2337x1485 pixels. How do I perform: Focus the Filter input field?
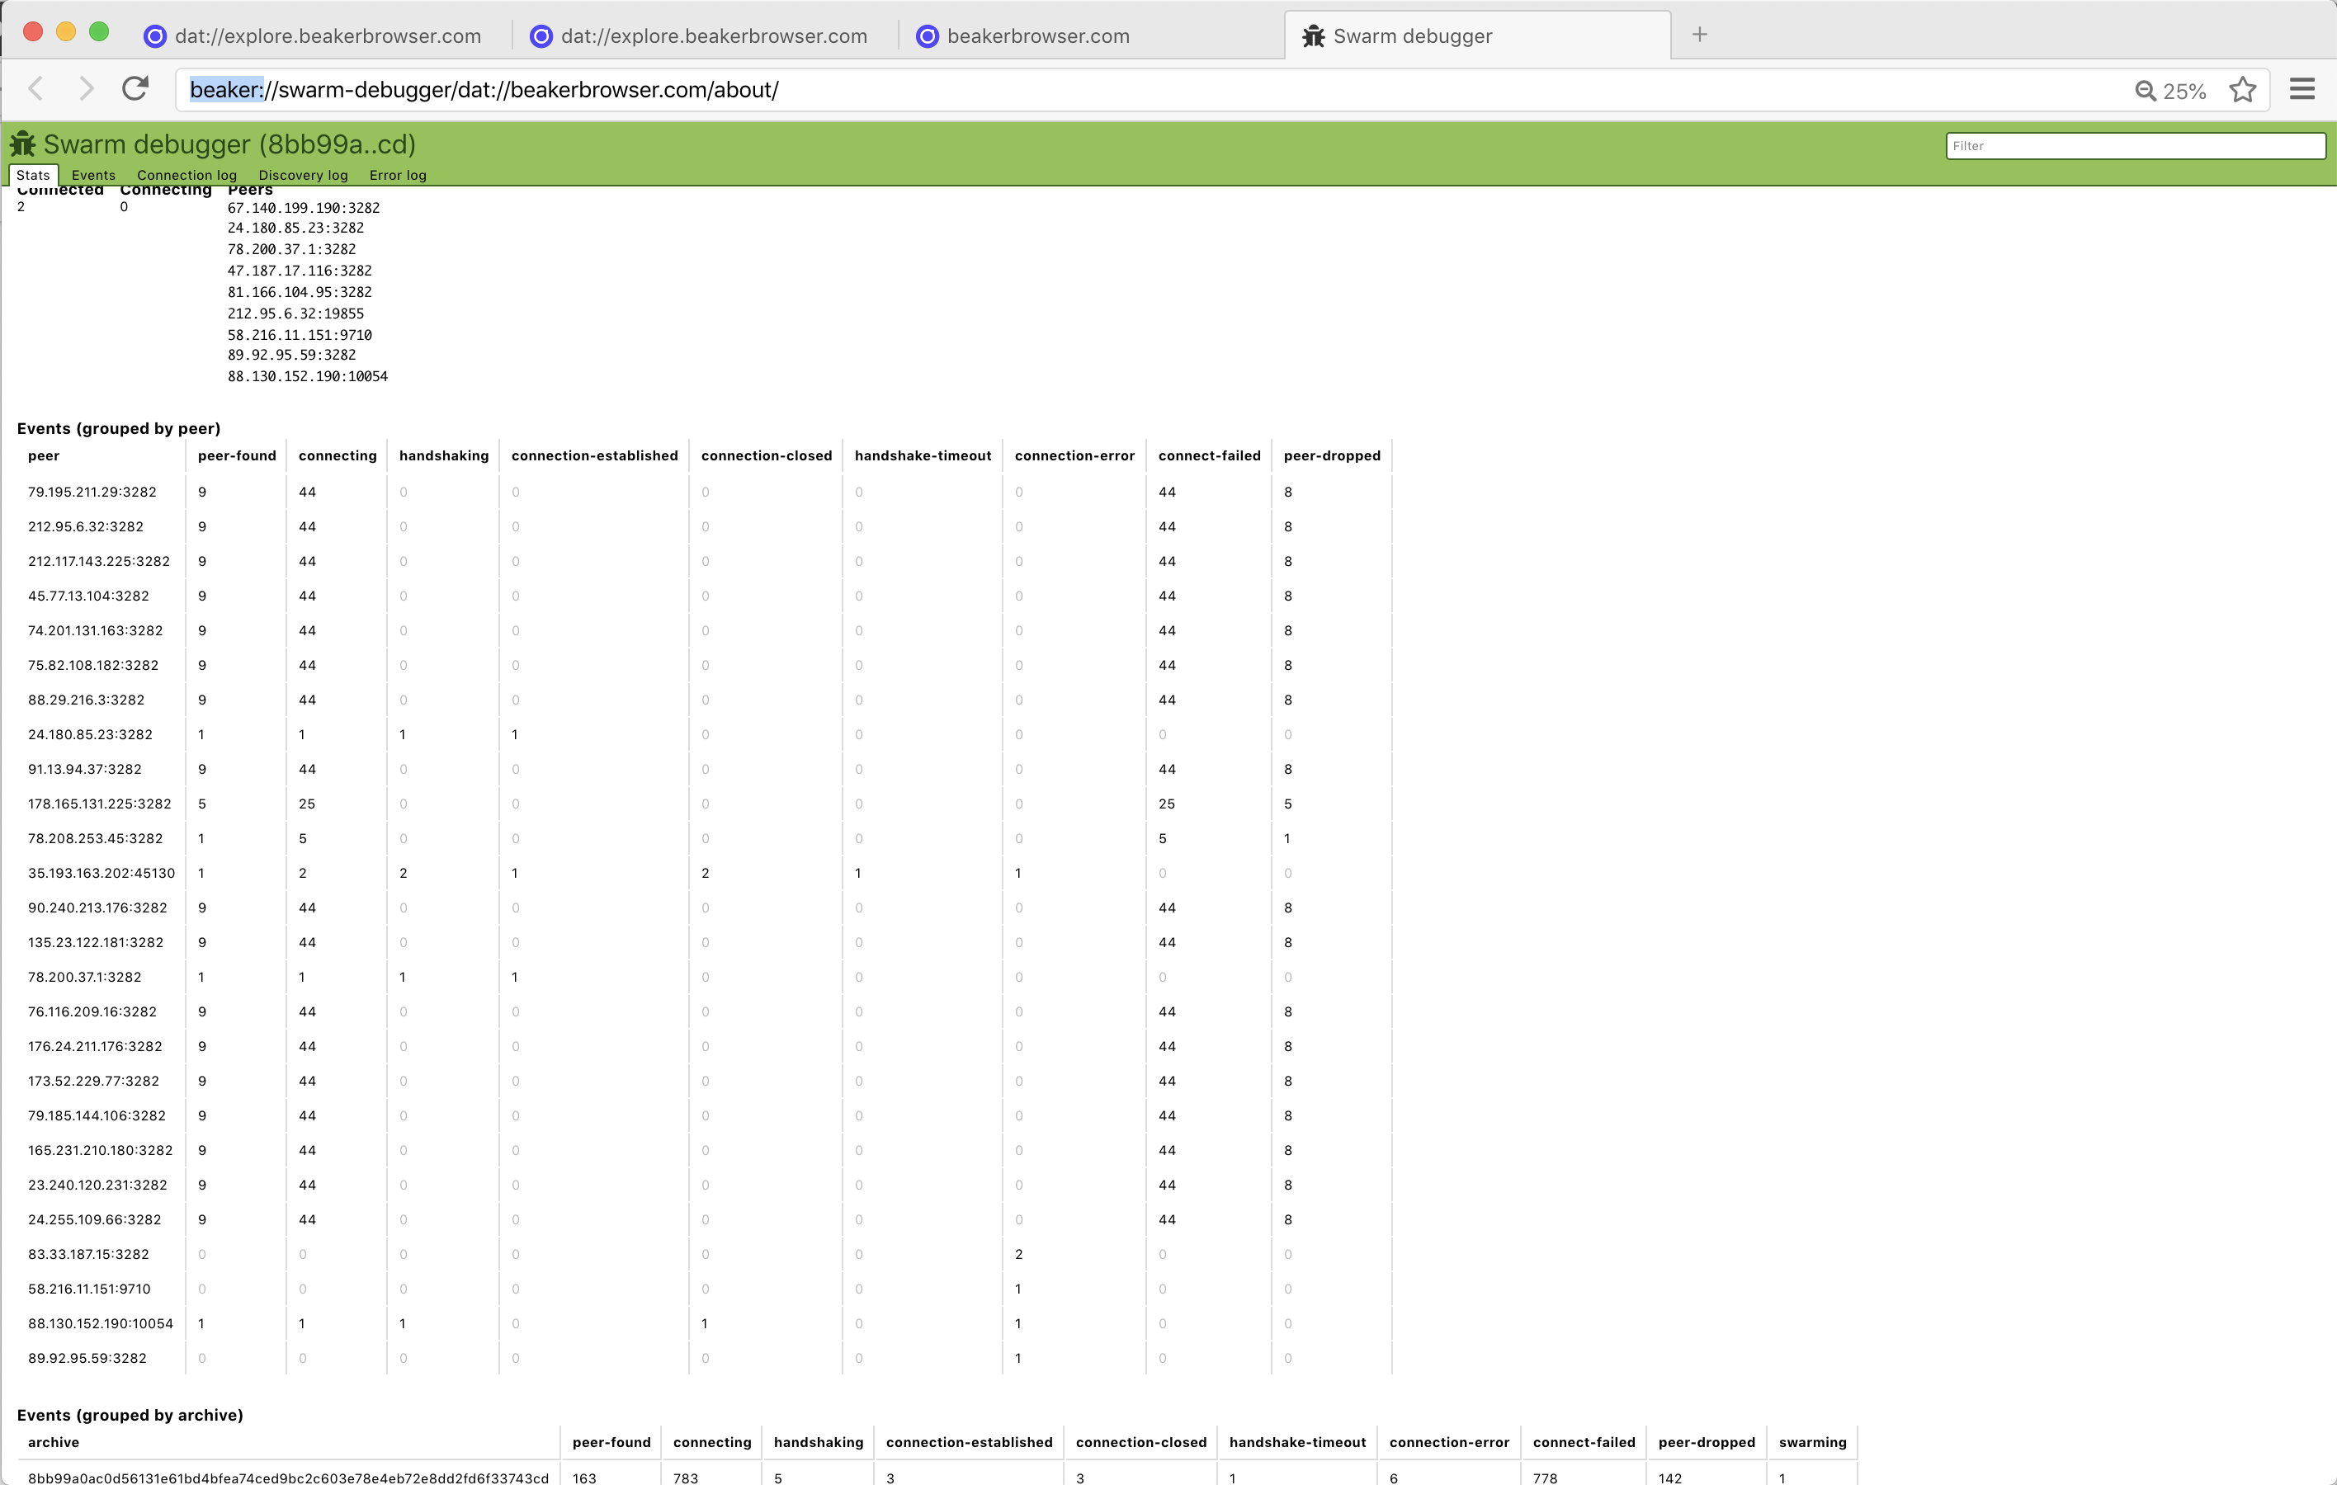(2135, 145)
